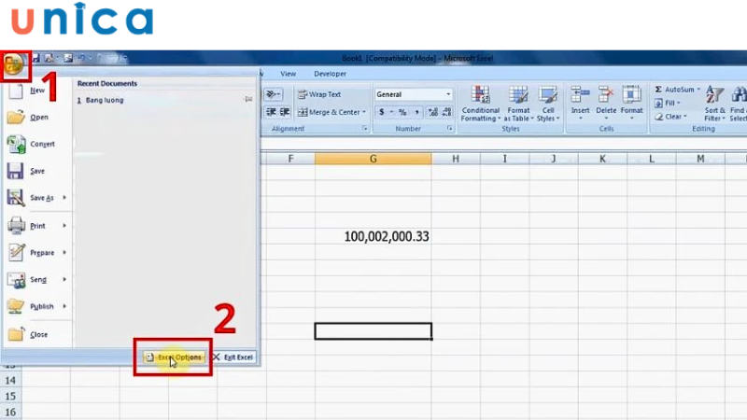Screen dimensions: 747x420
Task: Open the Orientation tool
Action: coord(273,94)
